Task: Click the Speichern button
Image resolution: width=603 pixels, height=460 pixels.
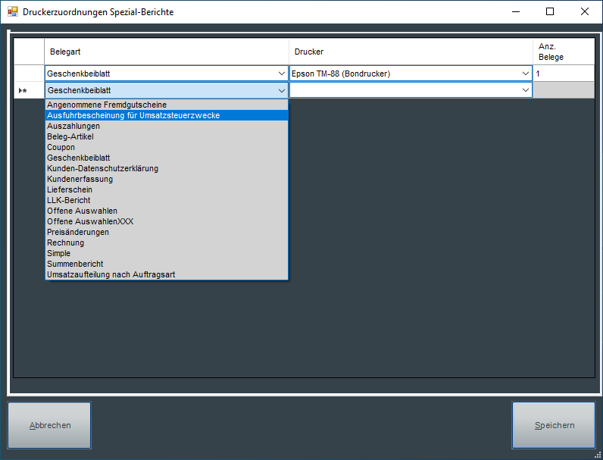Action: coord(554,425)
